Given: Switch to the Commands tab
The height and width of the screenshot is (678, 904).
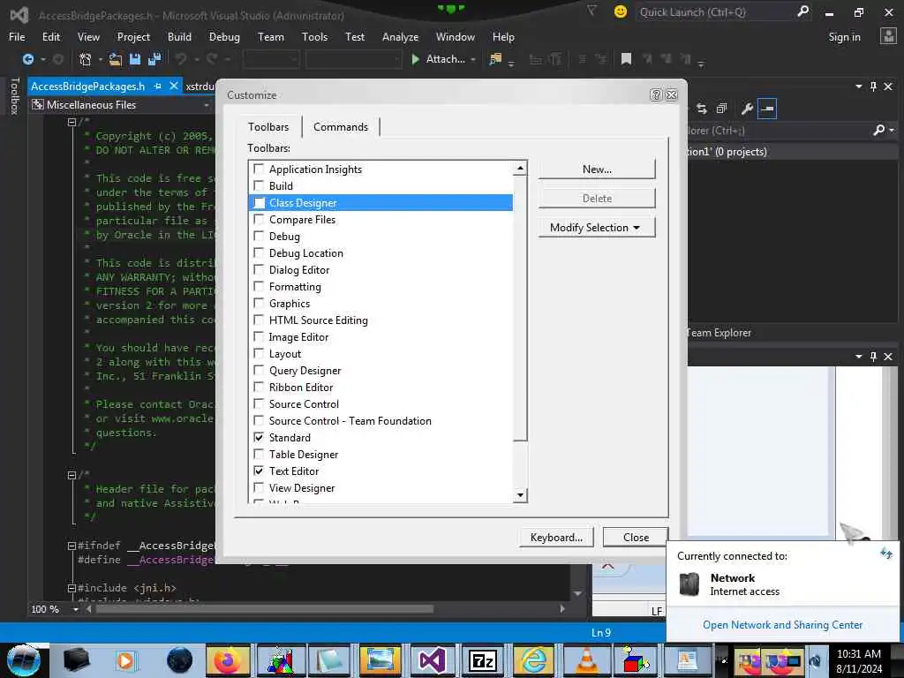Looking at the screenshot, I should point(341,127).
